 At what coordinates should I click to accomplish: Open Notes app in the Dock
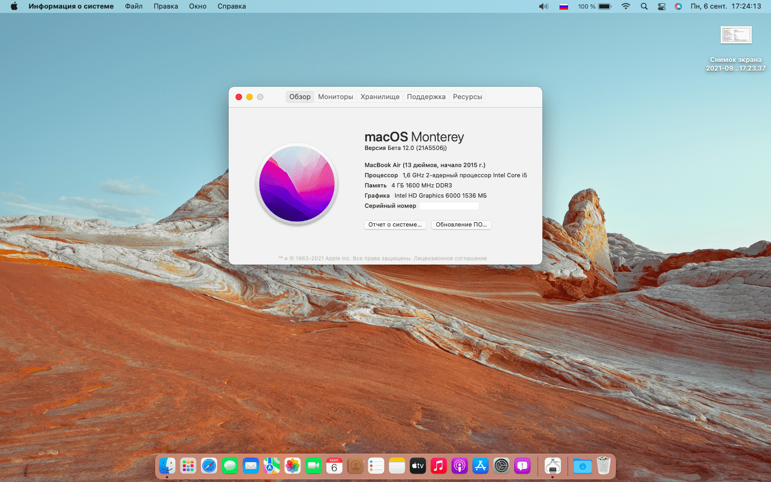pyautogui.click(x=397, y=466)
